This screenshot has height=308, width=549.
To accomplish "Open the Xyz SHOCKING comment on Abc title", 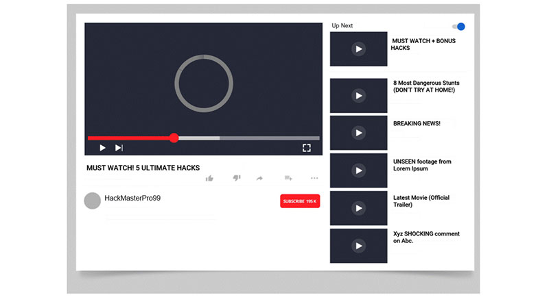I will coord(426,237).
